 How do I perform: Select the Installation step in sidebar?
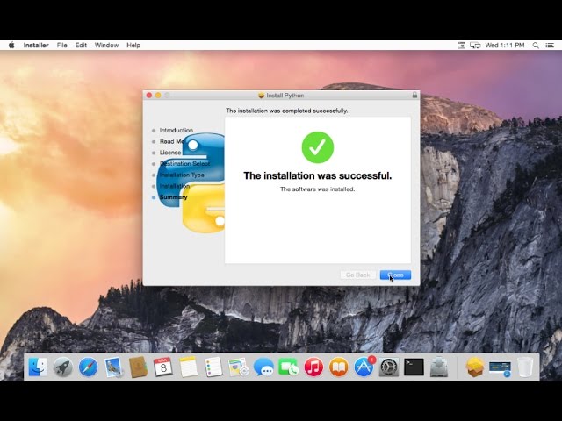click(175, 186)
